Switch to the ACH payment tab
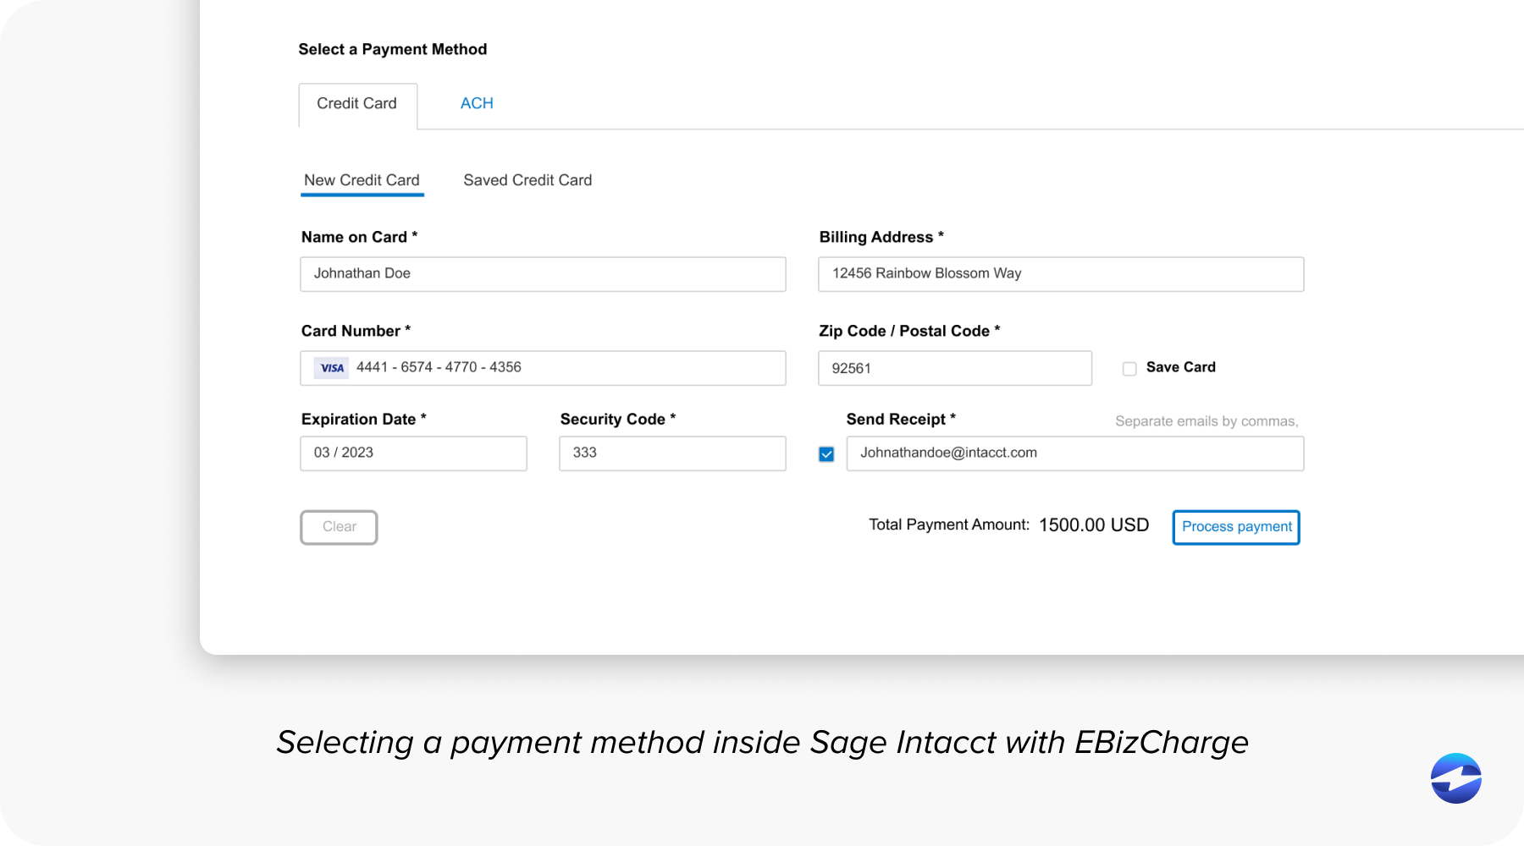 (x=477, y=103)
